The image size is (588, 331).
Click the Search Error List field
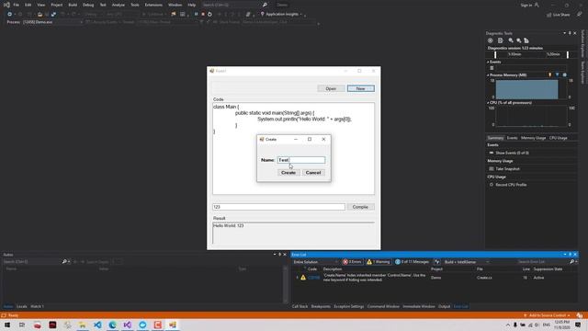point(543,261)
